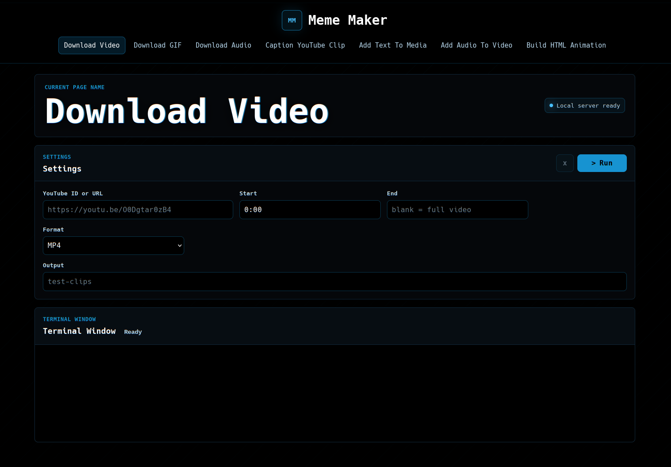Click the Settings section heading
Screen dimensions: 671x467
pos(62,169)
